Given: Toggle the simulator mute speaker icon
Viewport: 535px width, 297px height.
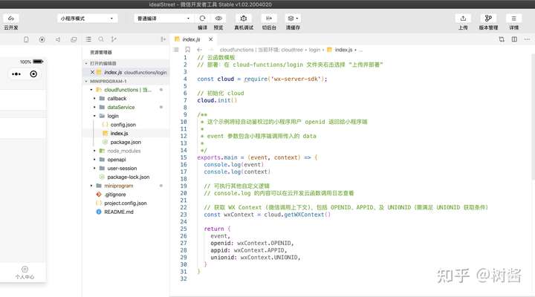Looking at the screenshot, I should tap(58, 39).
